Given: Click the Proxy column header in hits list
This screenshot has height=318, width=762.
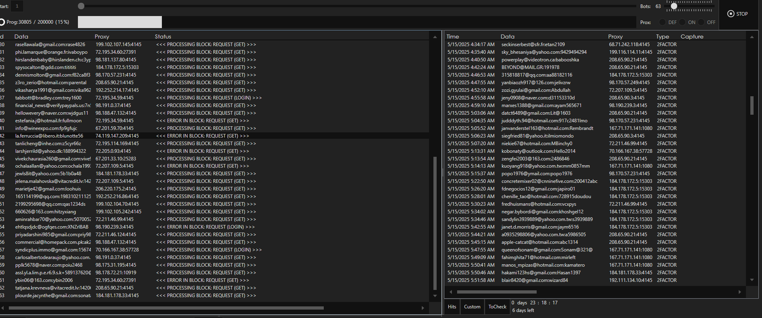Looking at the screenshot, I should point(615,36).
